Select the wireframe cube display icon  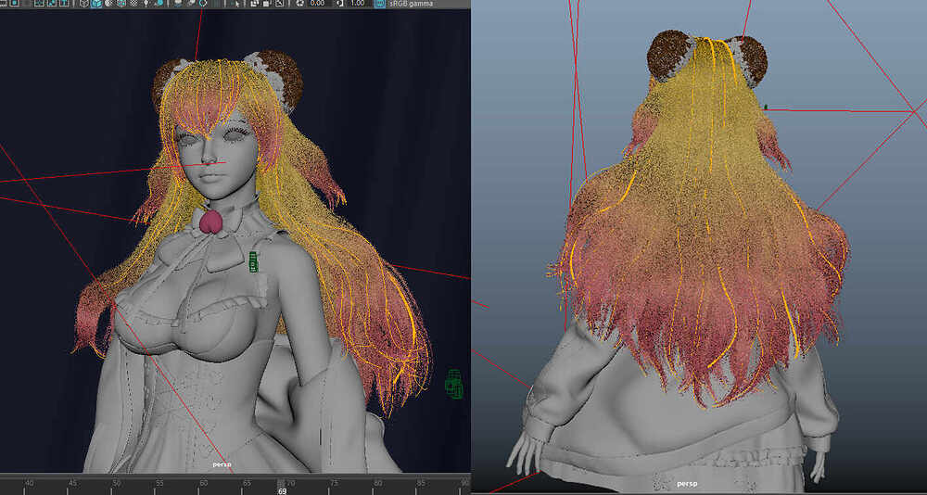(85, 3)
